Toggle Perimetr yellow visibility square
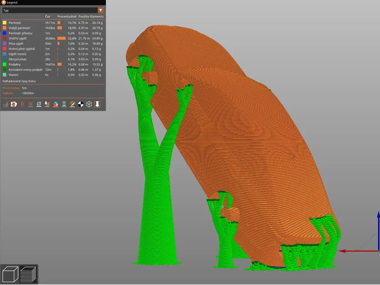 pyautogui.click(x=5, y=22)
